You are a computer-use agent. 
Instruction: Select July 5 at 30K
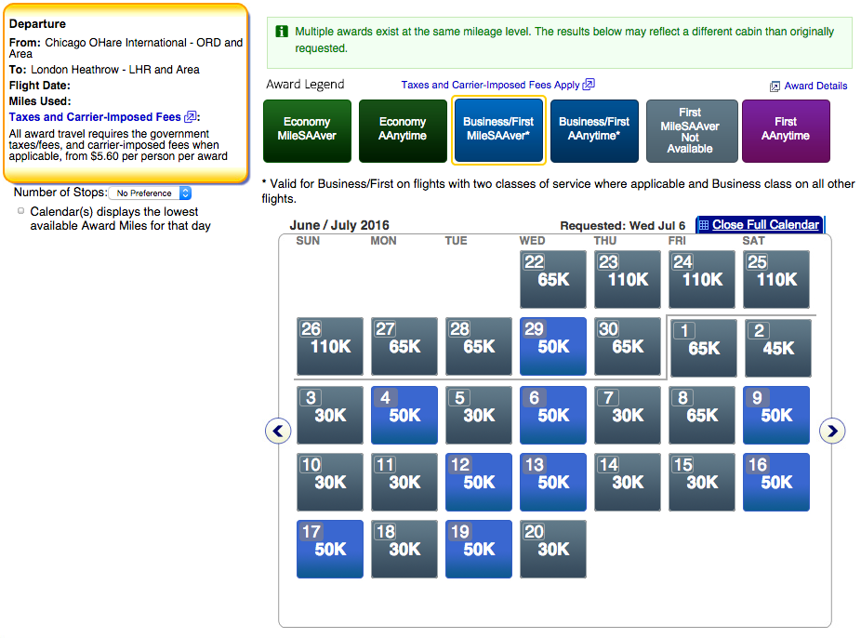click(x=479, y=415)
